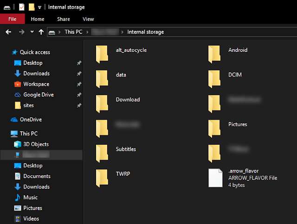Switch to the Home ribbon tab
Image resolution: width=297 pixels, height=224 pixels.
tap(38, 19)
